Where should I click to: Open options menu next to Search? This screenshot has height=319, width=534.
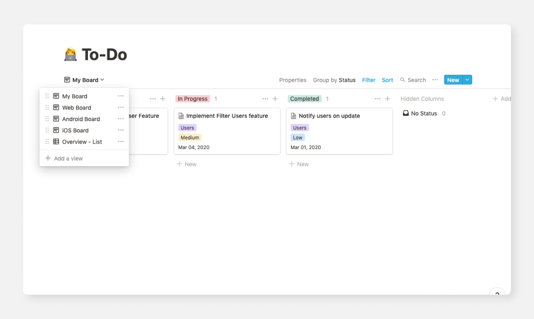tap(435, 79)
